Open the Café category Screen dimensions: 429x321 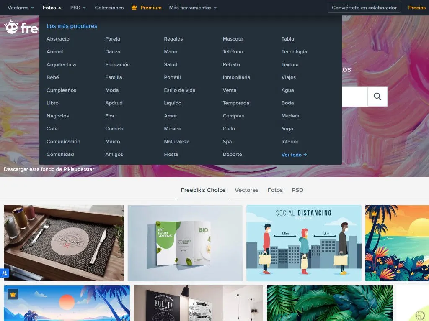[x=52, y=129]
